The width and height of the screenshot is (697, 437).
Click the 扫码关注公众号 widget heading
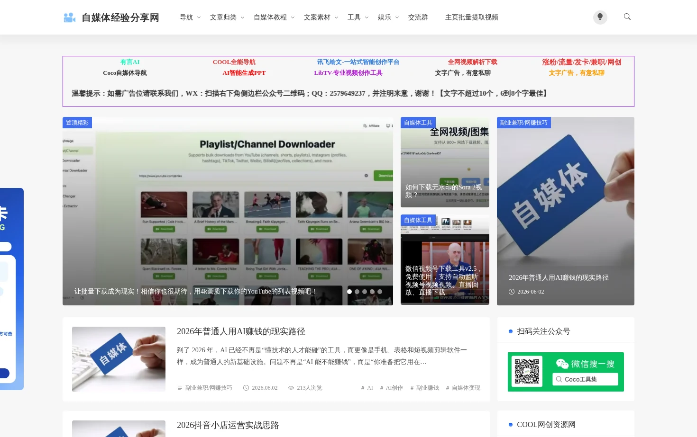click(543, 331)
